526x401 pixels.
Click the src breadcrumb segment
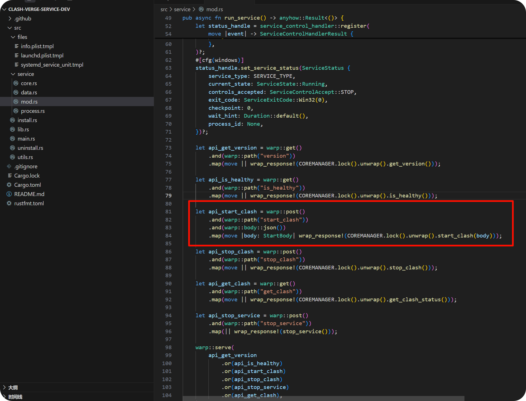[164, 9]
